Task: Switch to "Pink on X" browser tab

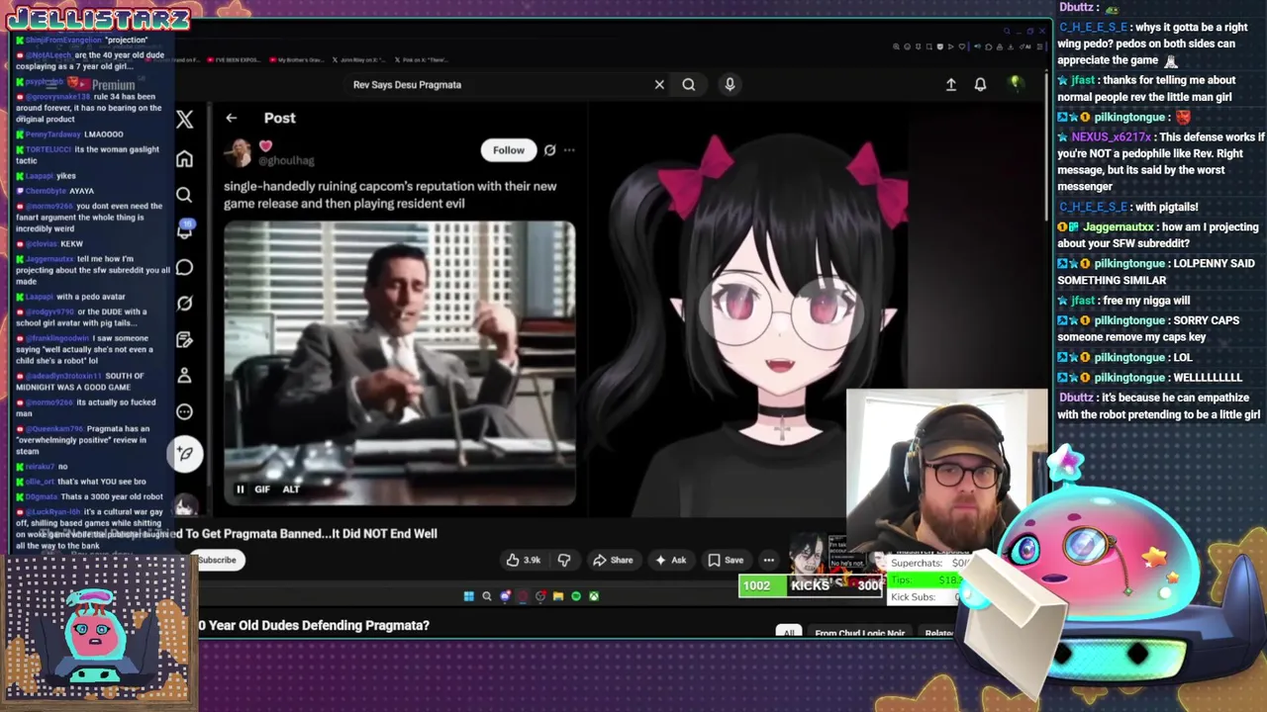Action: [421, 60]
